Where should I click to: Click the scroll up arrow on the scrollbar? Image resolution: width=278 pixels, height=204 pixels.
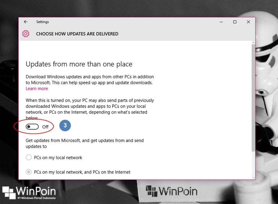(253, 43)
